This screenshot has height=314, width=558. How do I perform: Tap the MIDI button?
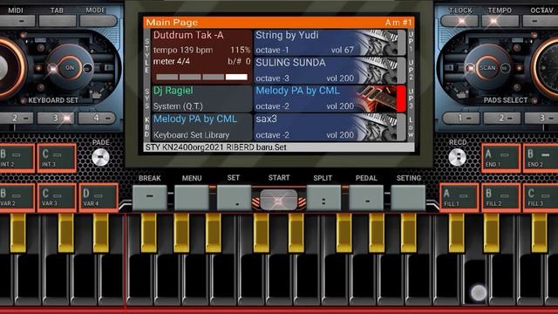(x=17, y=21)
